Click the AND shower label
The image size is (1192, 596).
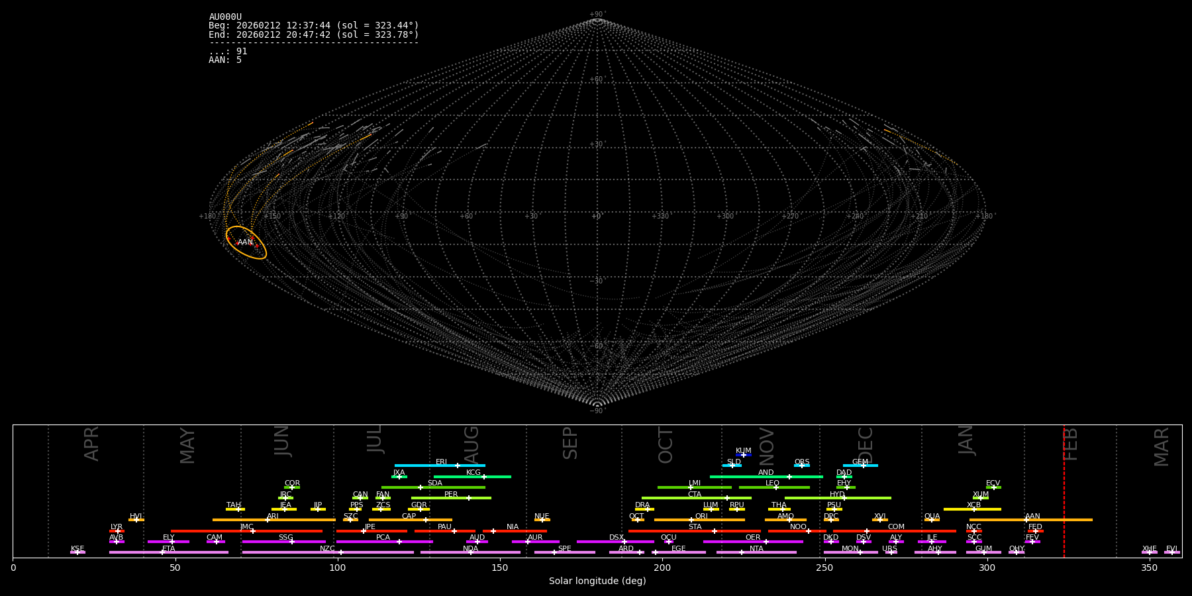(766, 473)
